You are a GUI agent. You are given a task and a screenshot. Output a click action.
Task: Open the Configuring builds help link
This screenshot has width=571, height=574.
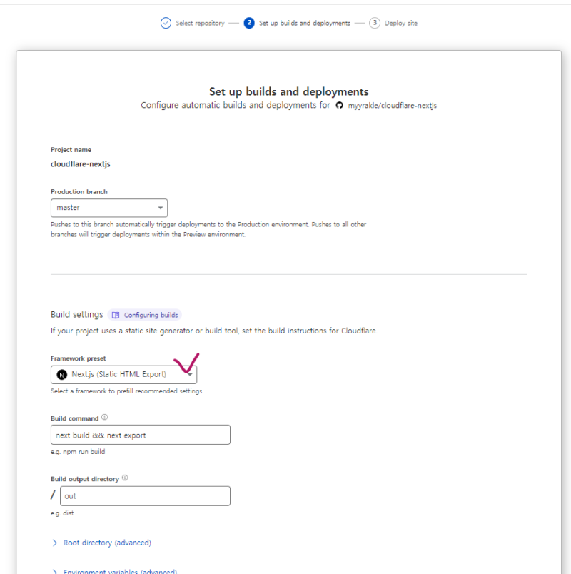click(x=151, y=315)
